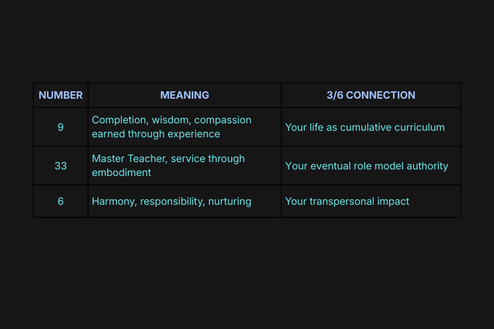
Task: Click the 3/6 CONNECTION column header
Action: 370,95
